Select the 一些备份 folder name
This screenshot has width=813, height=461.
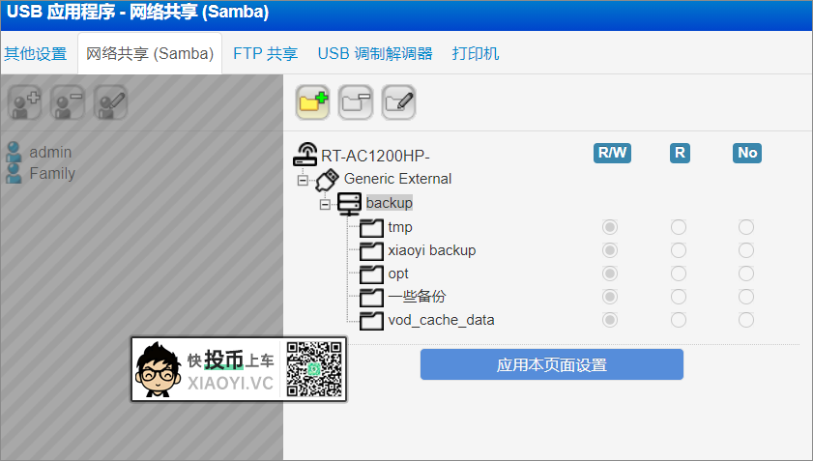[x=417, y=297]
